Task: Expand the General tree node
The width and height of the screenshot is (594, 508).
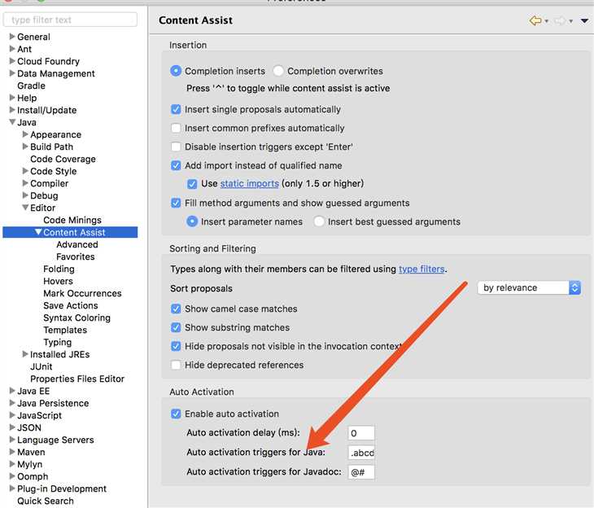Action: 12,37
